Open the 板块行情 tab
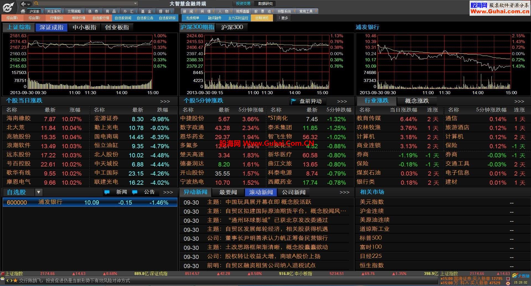The width and height of the screenshot is (531, 286). [x=79, y=18]
